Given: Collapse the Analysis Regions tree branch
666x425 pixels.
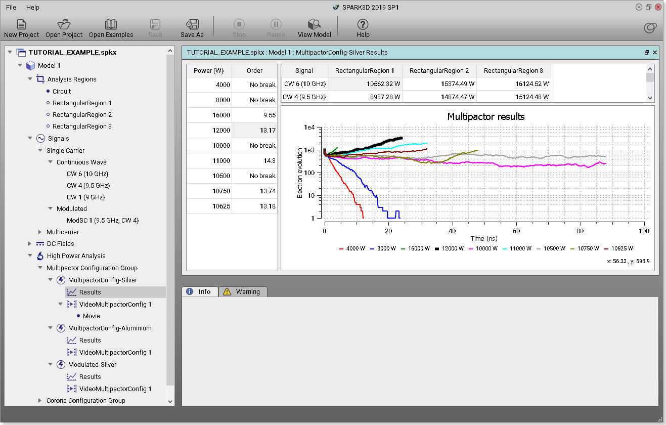Looking at the screenshot, I should pos(29,79).
